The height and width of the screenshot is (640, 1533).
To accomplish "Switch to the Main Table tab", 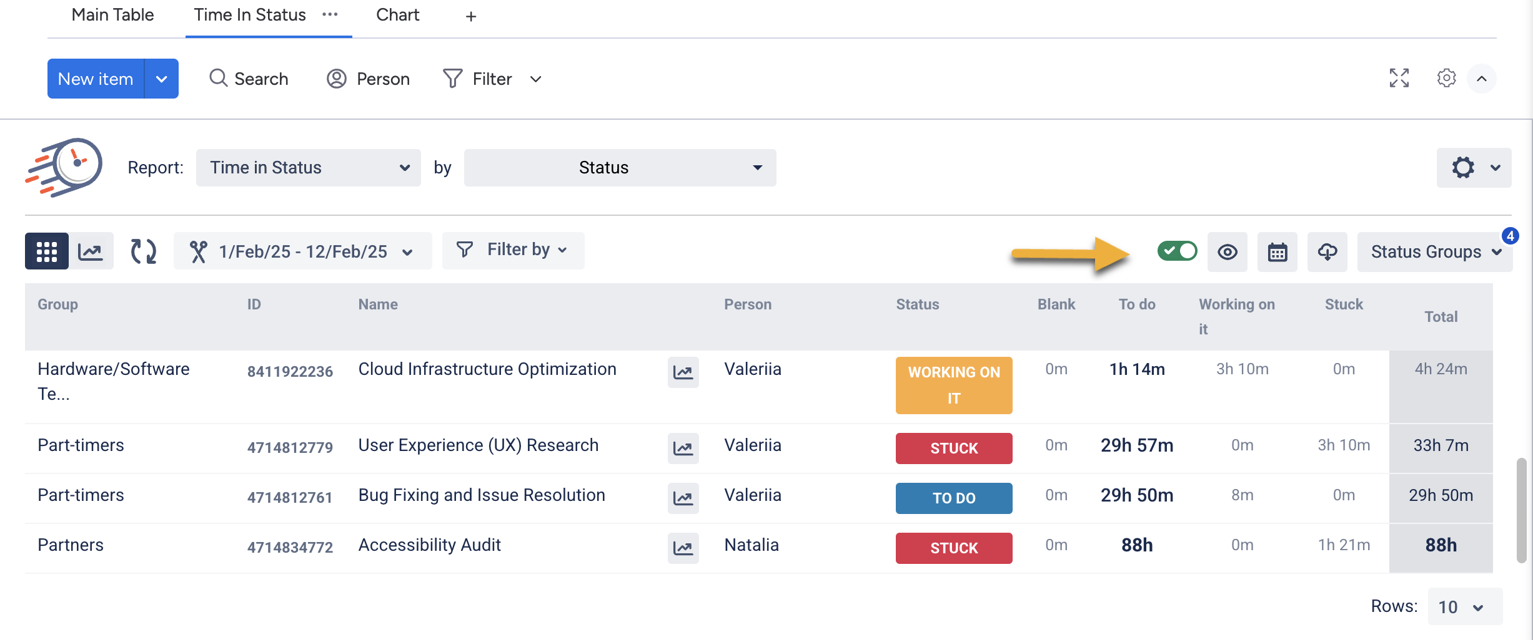I will point(112,15).
